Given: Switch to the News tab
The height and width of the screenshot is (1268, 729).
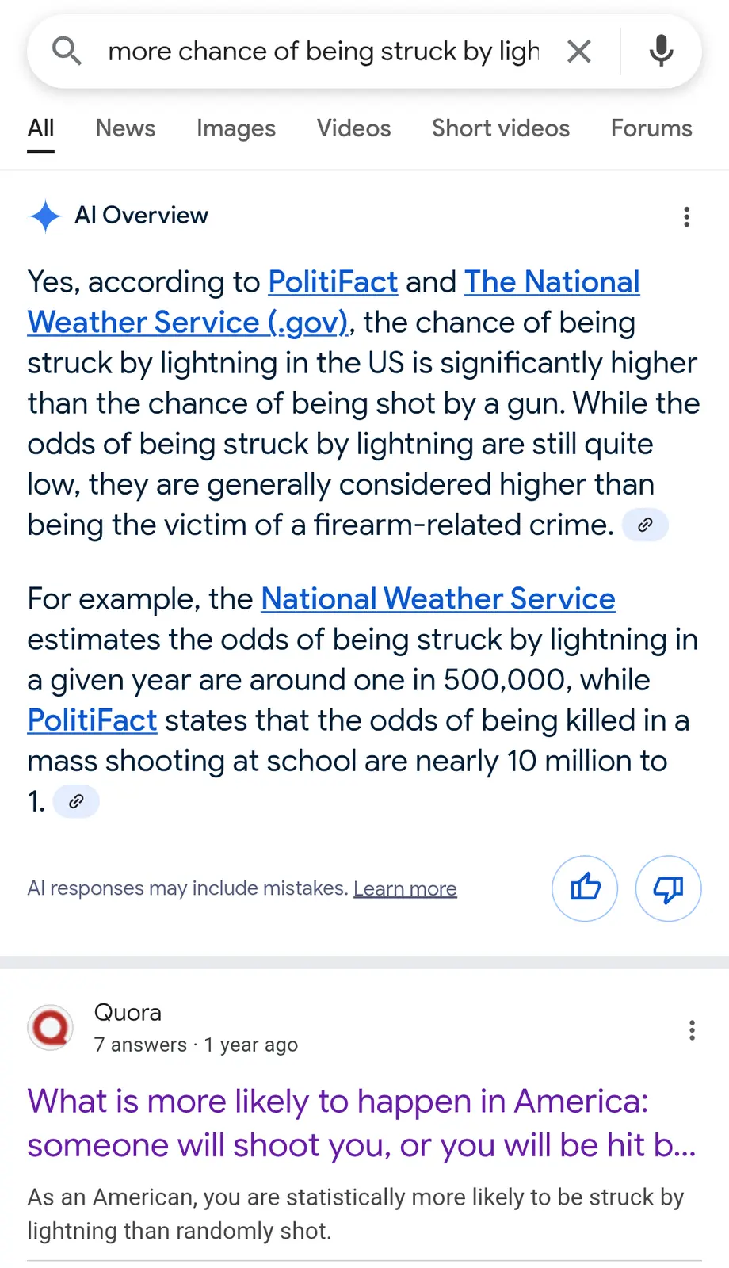Looking at the screenshot, I should pos(125,128).
